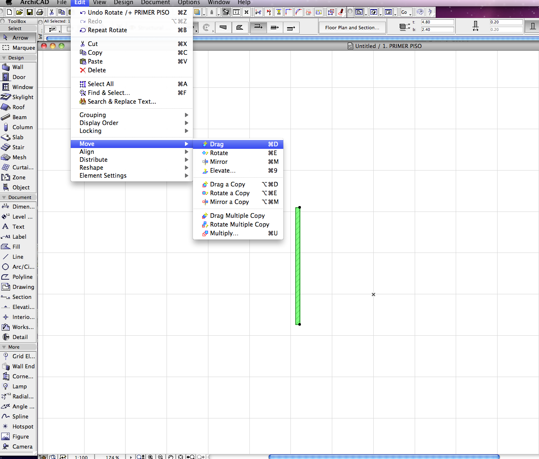Choose Undo Rotate from Edit menu
This screenshot has width=539, height=459.
click(132, 13)
